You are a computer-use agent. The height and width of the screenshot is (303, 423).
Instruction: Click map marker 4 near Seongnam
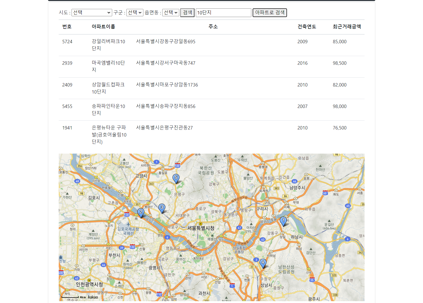[263, 262]
